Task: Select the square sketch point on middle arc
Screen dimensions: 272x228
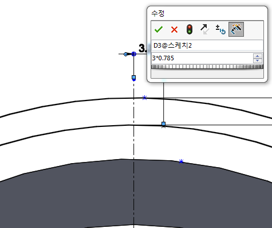Action: pos(163,123)
